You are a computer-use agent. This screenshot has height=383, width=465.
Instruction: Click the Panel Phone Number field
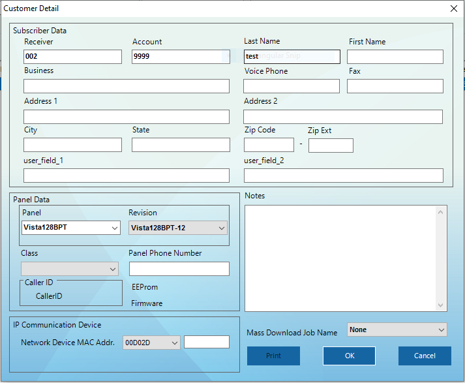pyautogui.click(x=179, y=269)
